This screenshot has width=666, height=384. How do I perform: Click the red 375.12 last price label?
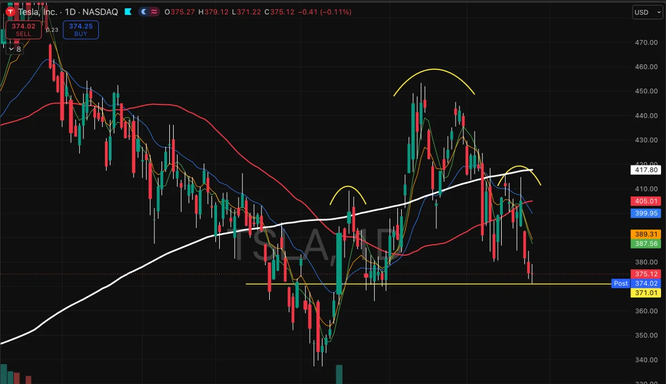click(x=645, y=274)
